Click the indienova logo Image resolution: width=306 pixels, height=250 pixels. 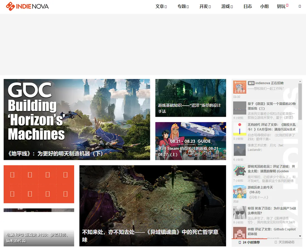pyautogui.click(x=27, y=6)
